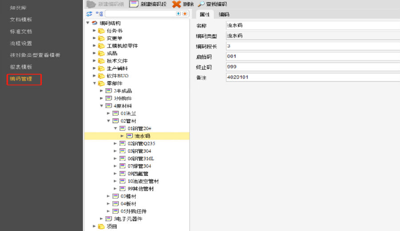The width and height of the screenshot is (400, 231).
Task: Switch to the 属性 tab
Action: [204, 15]
